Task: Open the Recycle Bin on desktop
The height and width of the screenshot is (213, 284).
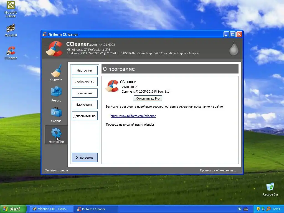Action: coord(270,189)
